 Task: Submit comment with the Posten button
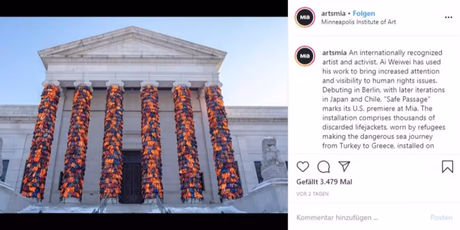click(x=441, y=218)
